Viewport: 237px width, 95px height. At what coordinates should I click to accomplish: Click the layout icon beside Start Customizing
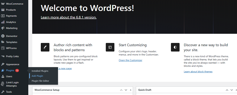point(110,47)
